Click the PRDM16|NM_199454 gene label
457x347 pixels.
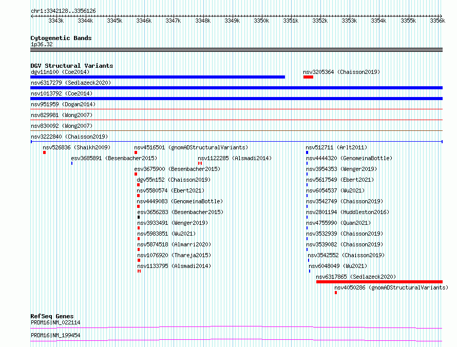[55, 336]
